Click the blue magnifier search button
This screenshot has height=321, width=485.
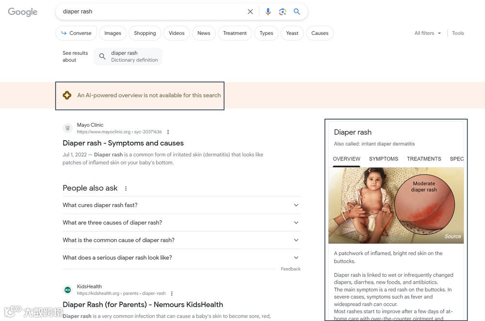pyautogui.click(x=297, y=12)
